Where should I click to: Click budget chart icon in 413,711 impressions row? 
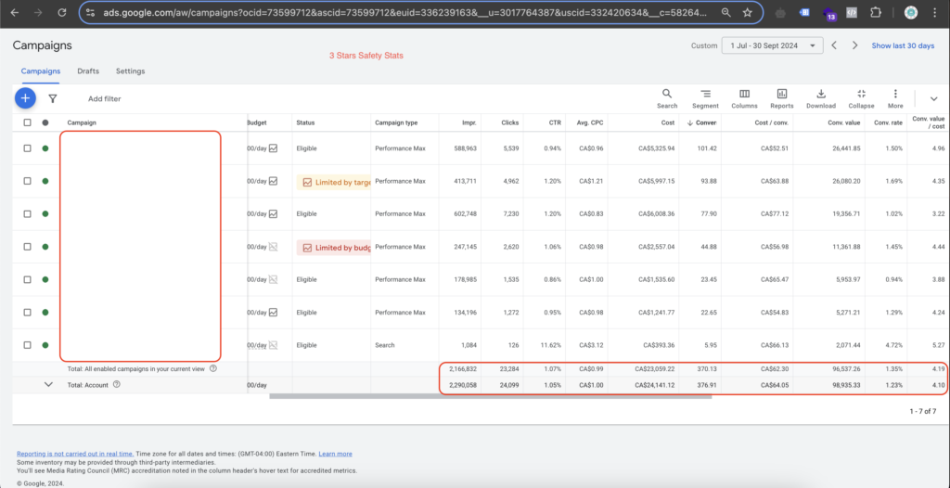coord(274,181)
